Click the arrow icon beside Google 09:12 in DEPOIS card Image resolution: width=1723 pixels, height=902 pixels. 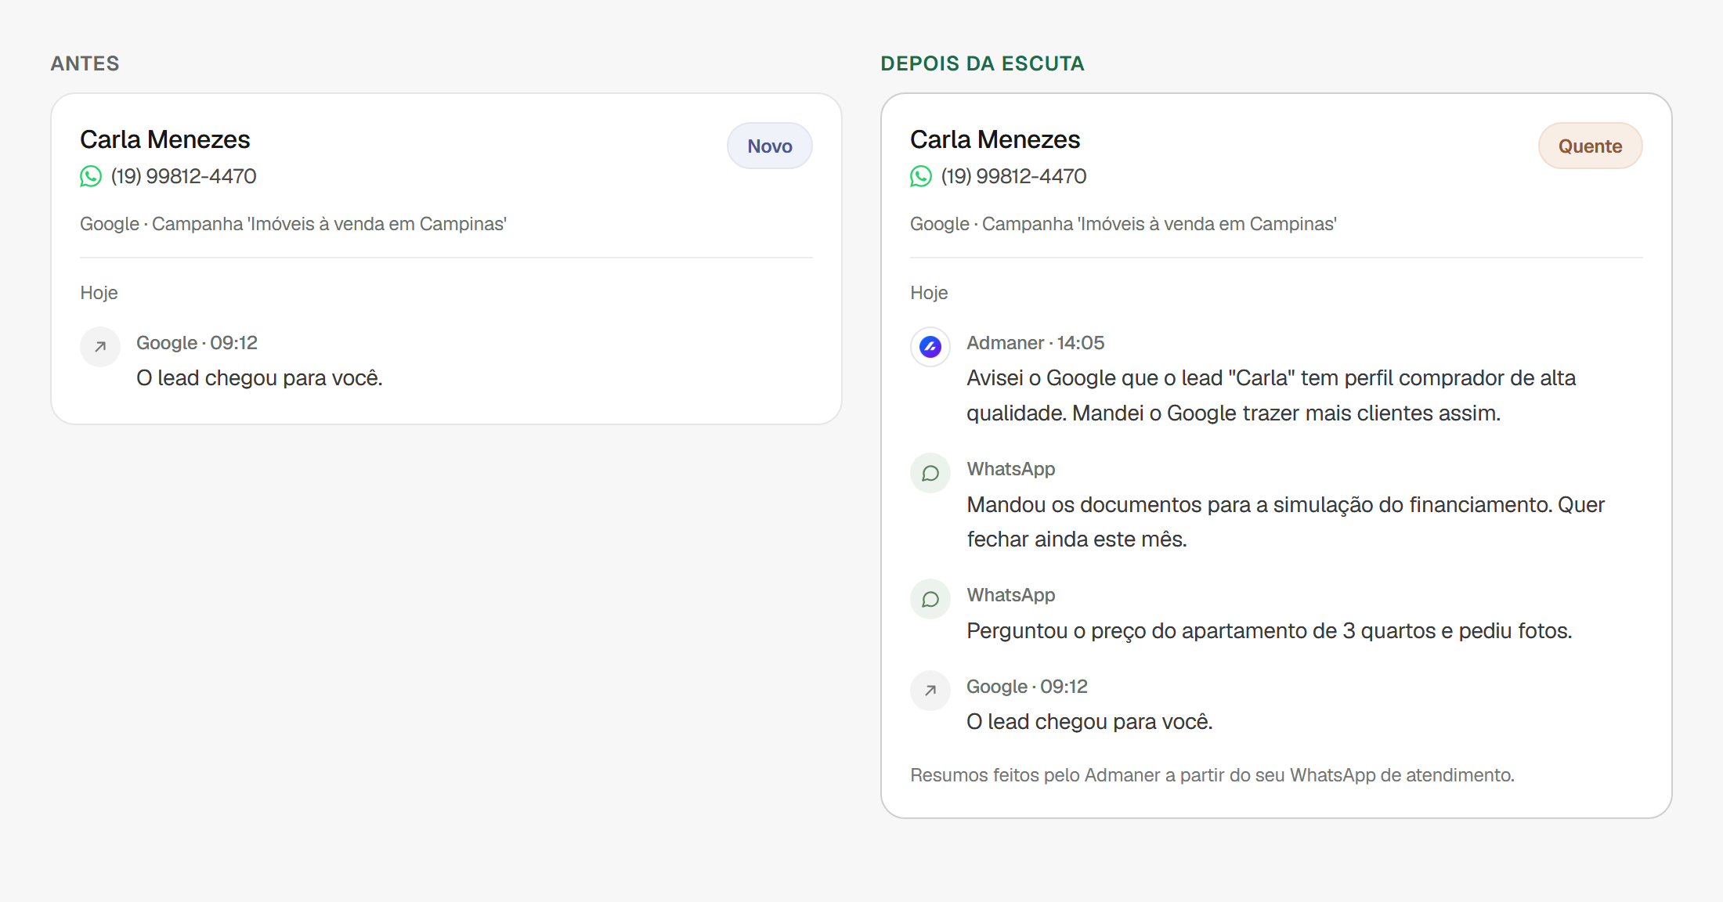point(930,691)
